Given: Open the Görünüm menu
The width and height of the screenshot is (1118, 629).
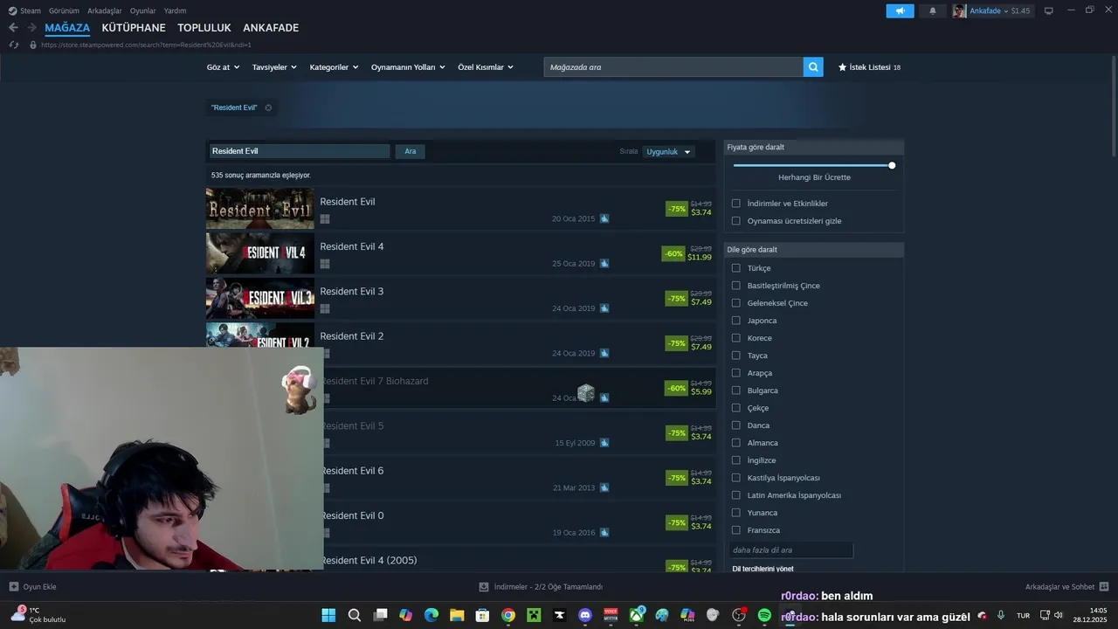Looking at the screenshot, I should tap(64, 10).
